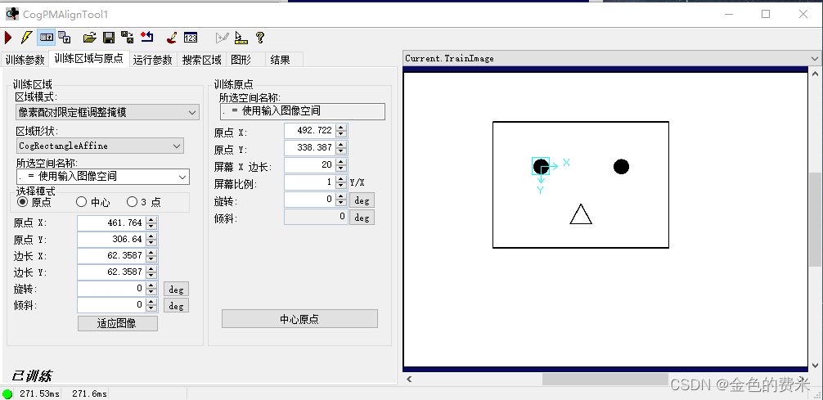
Task: Click deg button beside 训练区域 倾斜
Action: coord(176,305)
